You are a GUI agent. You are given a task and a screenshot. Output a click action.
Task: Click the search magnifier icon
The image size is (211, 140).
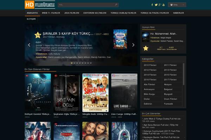116,5
